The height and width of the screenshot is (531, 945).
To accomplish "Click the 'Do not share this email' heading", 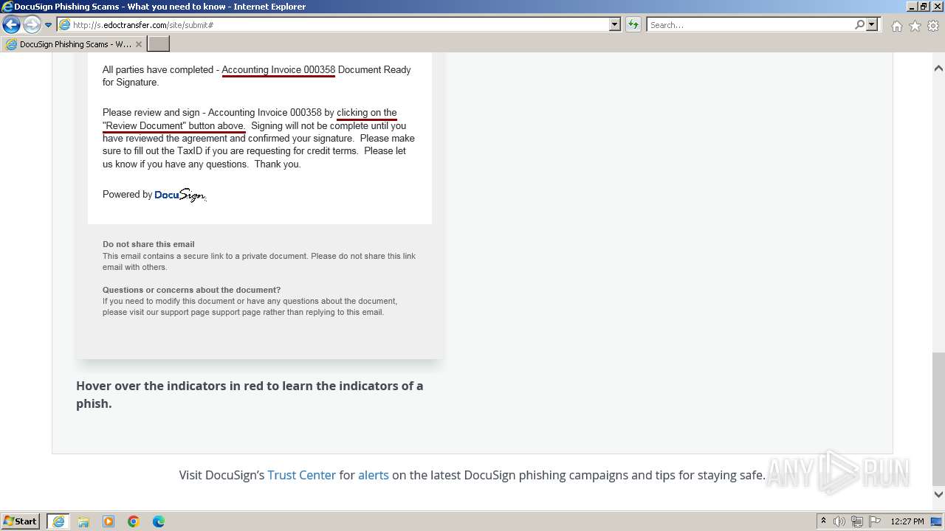I will pos(148,244).
